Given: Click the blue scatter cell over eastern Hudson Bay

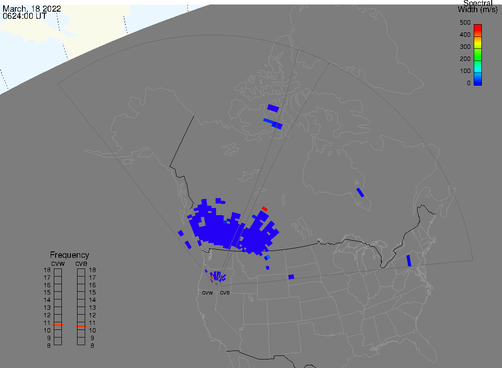Looking at the screenshot, I should pos(360,192).
